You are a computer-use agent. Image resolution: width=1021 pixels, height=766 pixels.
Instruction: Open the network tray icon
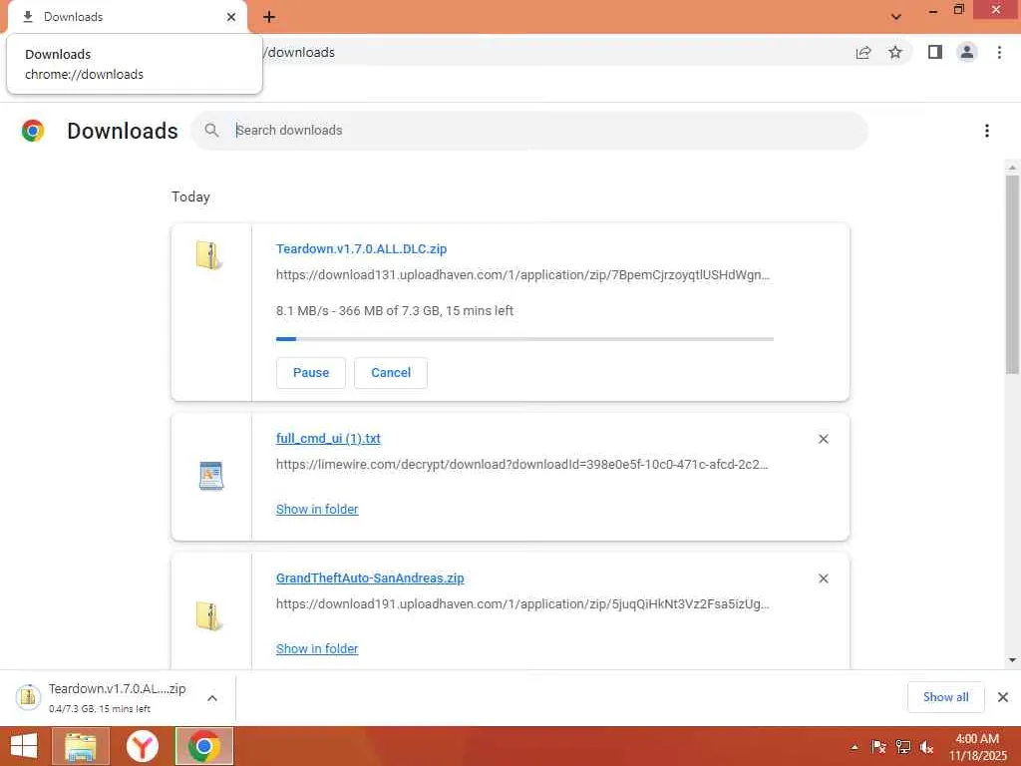[903, 747]
